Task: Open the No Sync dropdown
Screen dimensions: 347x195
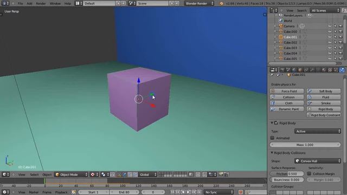Action: [219, 192]
